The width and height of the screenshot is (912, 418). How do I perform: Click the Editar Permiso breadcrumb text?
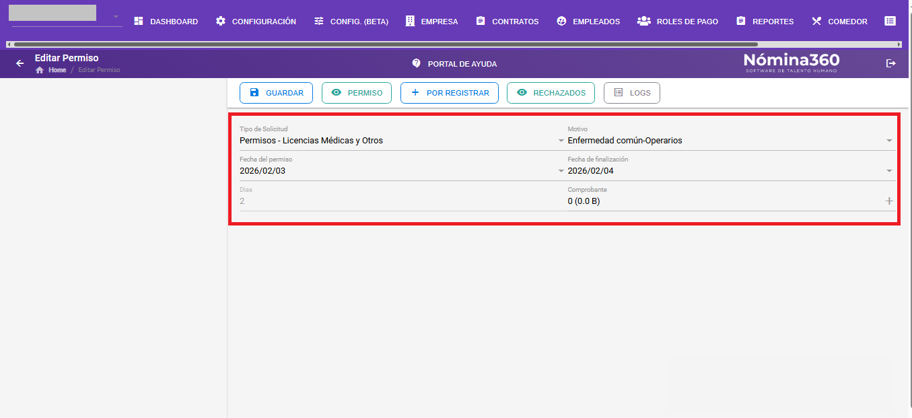[x=99, y=70]
